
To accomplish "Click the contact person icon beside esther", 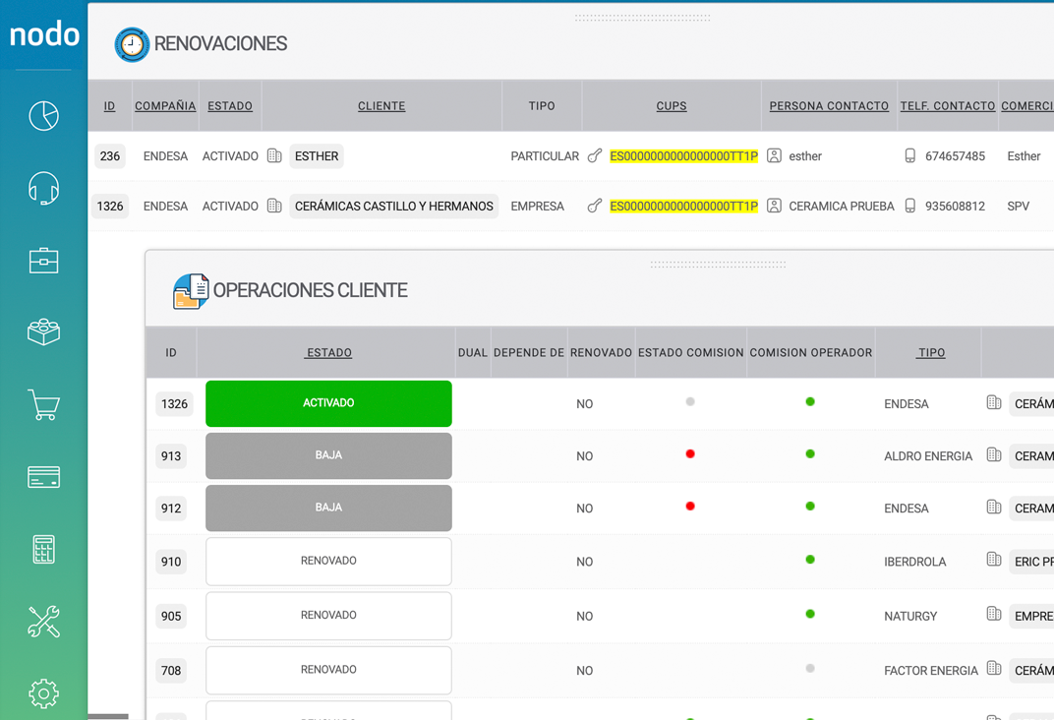I will click(774, 156).
